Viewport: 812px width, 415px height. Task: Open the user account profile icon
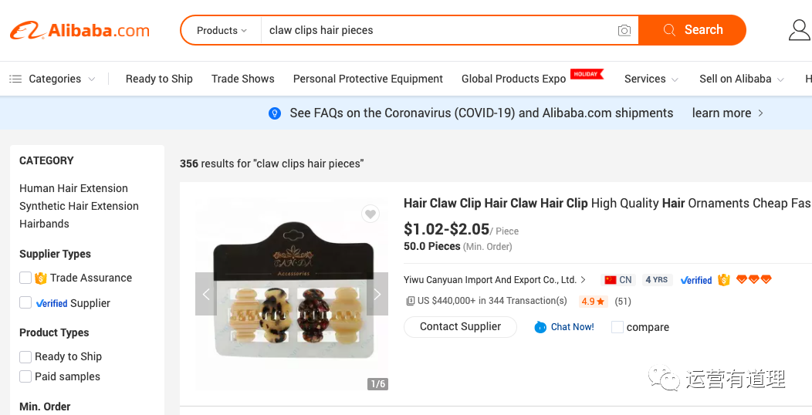[799, 30]
